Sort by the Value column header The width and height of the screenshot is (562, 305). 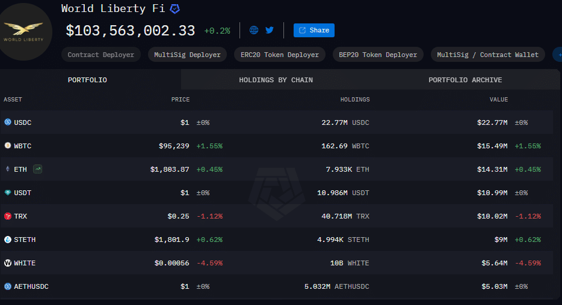[x=499, y=100]
